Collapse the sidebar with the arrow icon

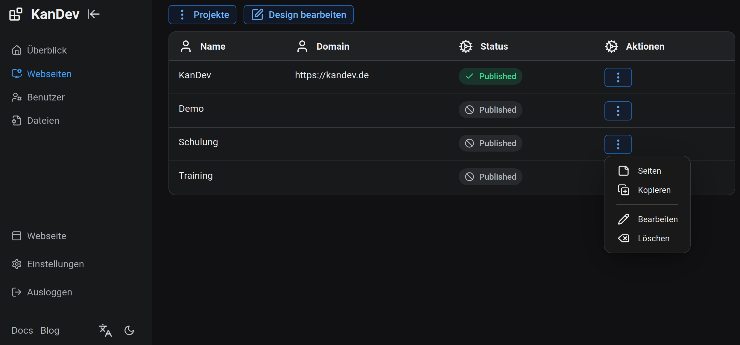point(93,14)
